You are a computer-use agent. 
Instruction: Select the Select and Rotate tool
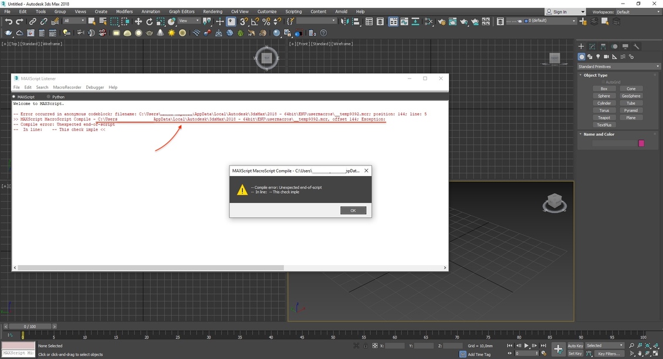(150, 22)
